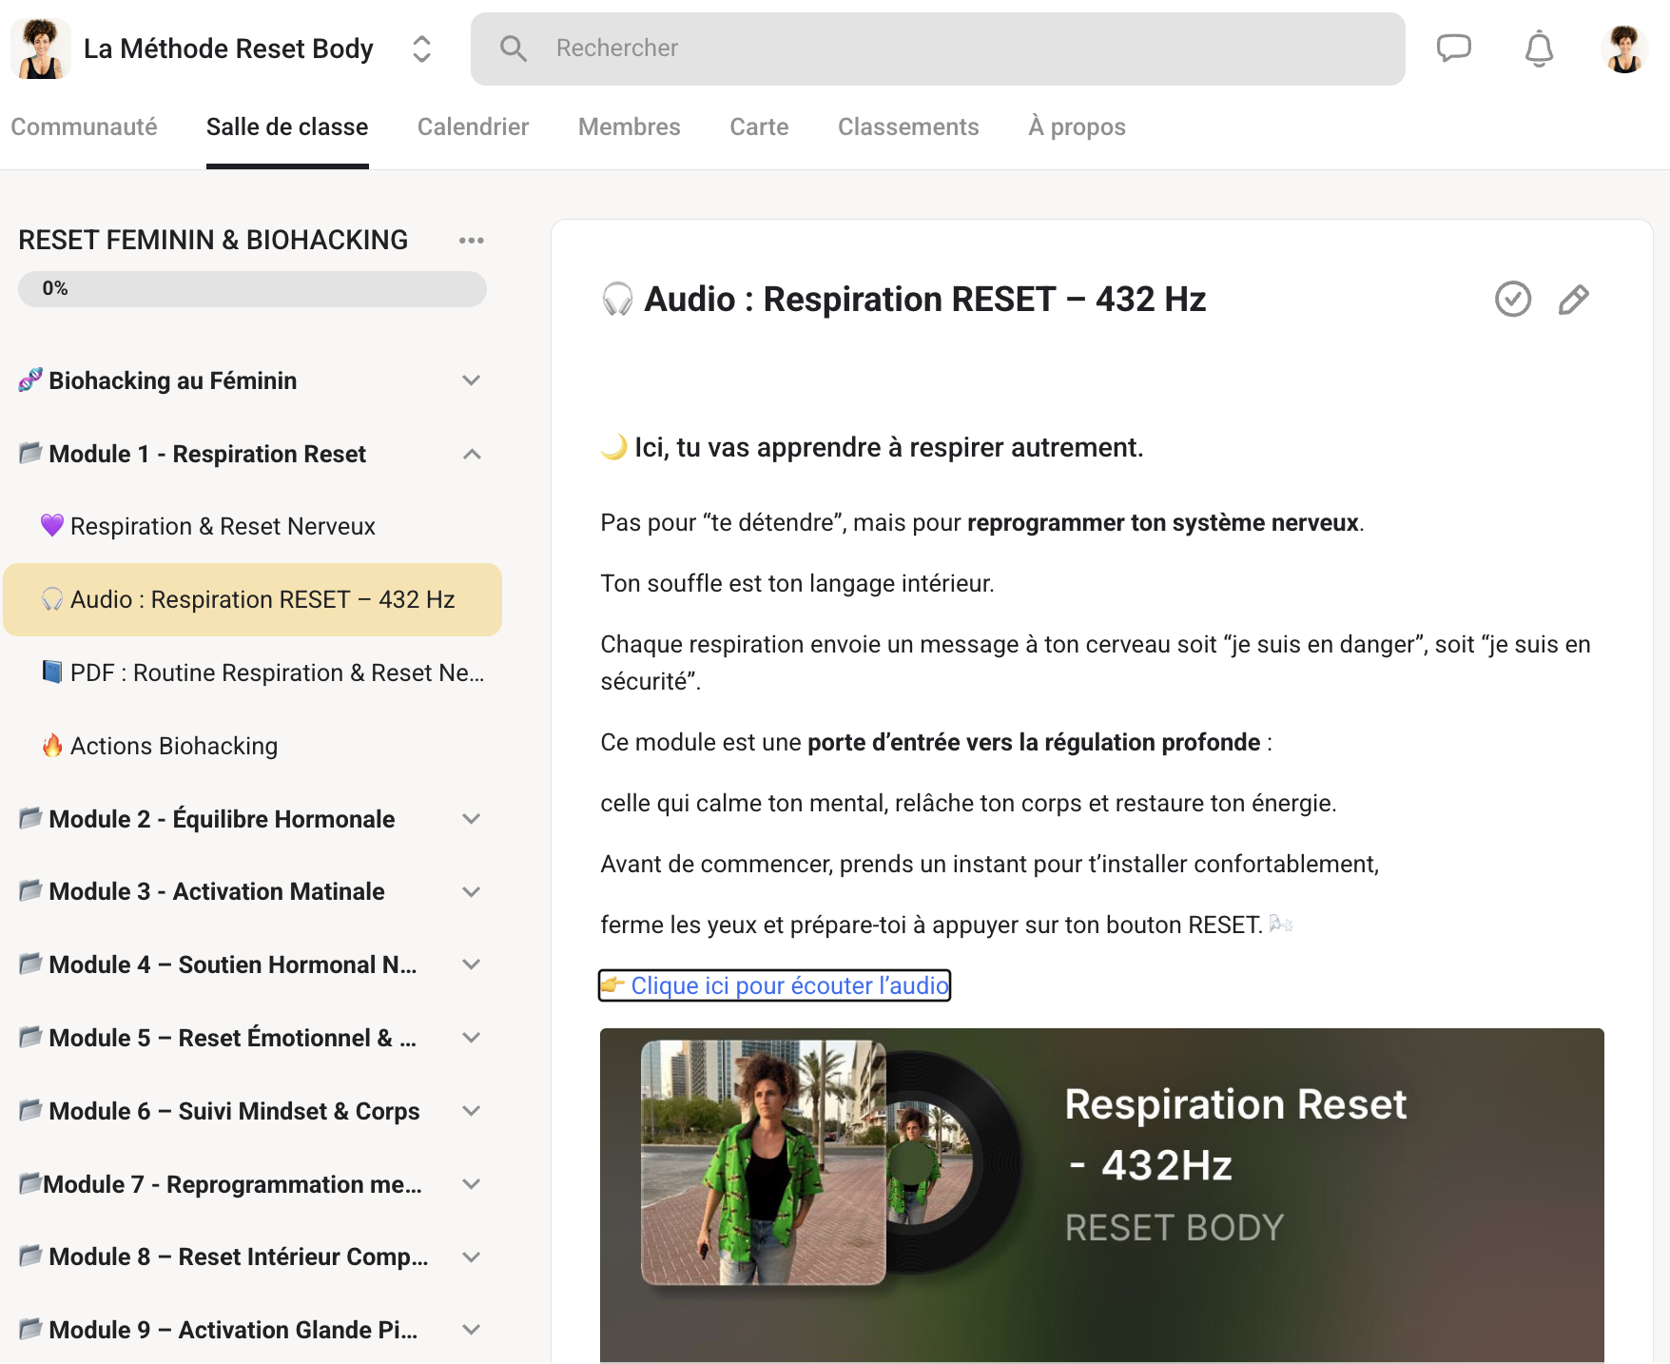
Task: Select the Salle de classe tab
Action: (287, 127)
